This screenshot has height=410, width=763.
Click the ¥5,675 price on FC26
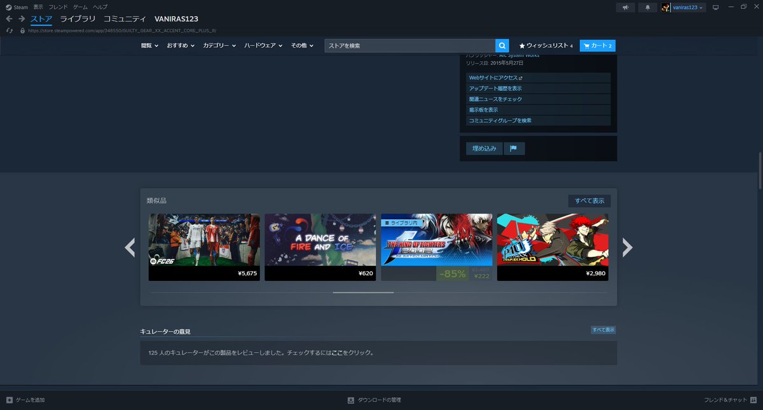click(x=247, y=274)
